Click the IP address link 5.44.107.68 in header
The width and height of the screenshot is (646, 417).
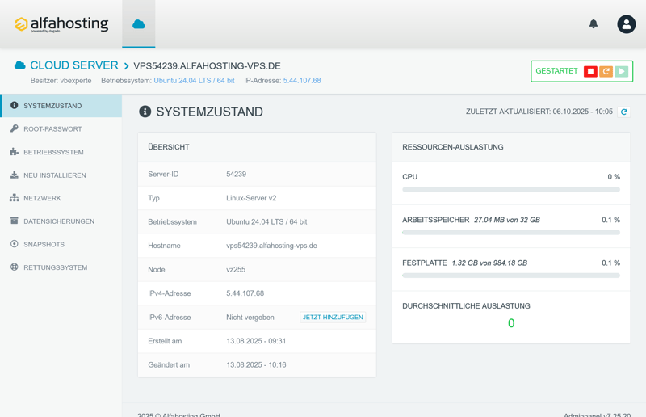click(301, 81)
